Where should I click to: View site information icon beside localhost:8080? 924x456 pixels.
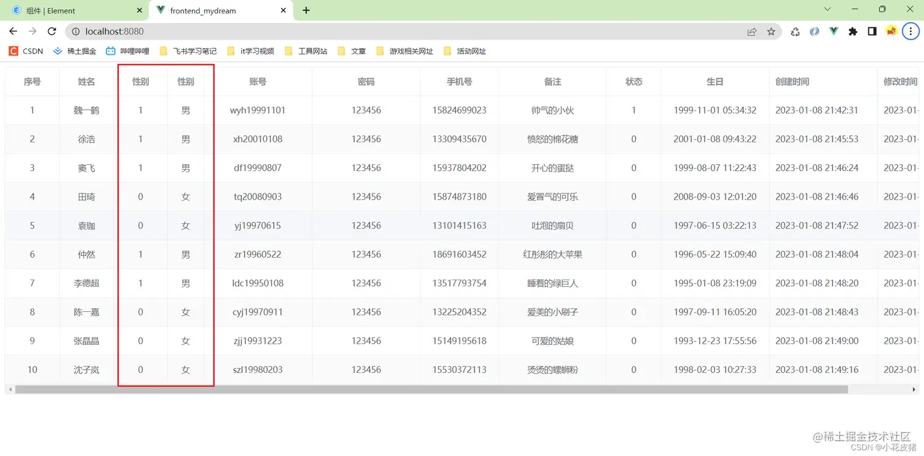point(76,32)
